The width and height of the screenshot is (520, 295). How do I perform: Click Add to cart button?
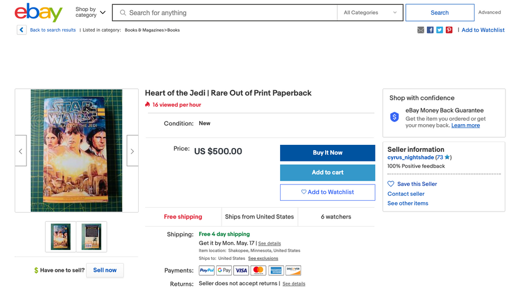tap(327, 172)
